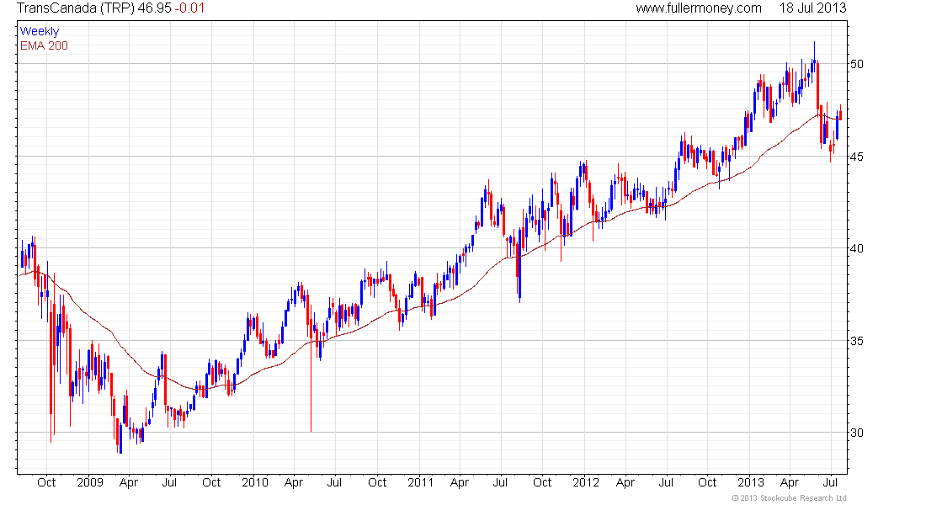Click the TransCanada (TRP) chart title
Viewport: 926px width, 505px height.
coord(76,8)
